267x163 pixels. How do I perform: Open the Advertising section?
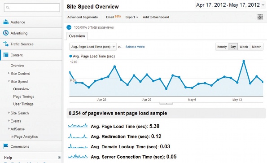pos(31,33)
